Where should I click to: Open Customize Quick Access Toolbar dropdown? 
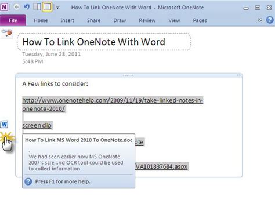pos(57,8)
